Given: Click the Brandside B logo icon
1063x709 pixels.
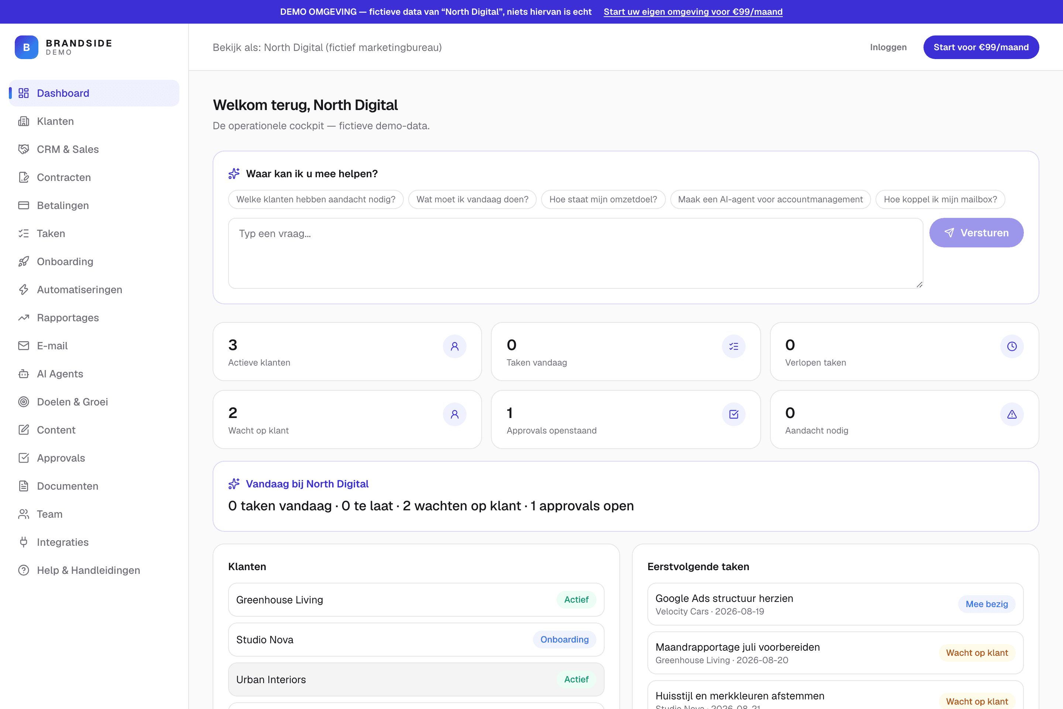Looking at the screenshot, I should pos(26,47).
